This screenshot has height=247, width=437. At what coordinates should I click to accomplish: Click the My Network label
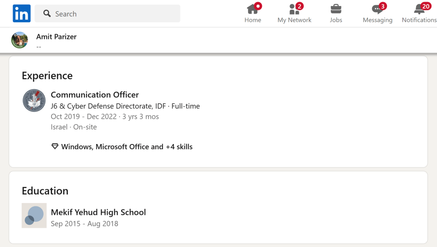[x=294, y=20]
